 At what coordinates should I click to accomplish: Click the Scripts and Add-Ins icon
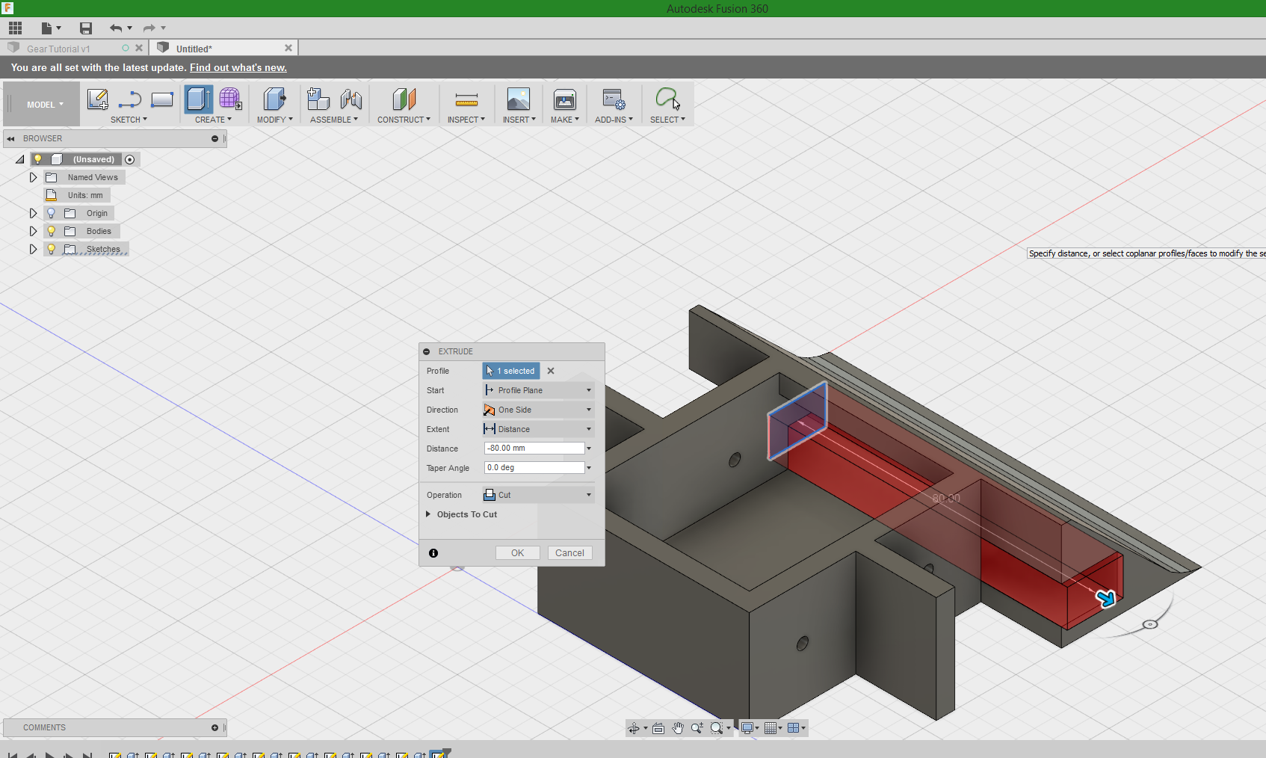click(x=614, y=99)
